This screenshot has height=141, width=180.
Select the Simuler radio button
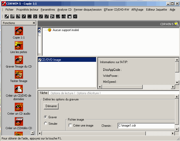click(x=46, y=123)
